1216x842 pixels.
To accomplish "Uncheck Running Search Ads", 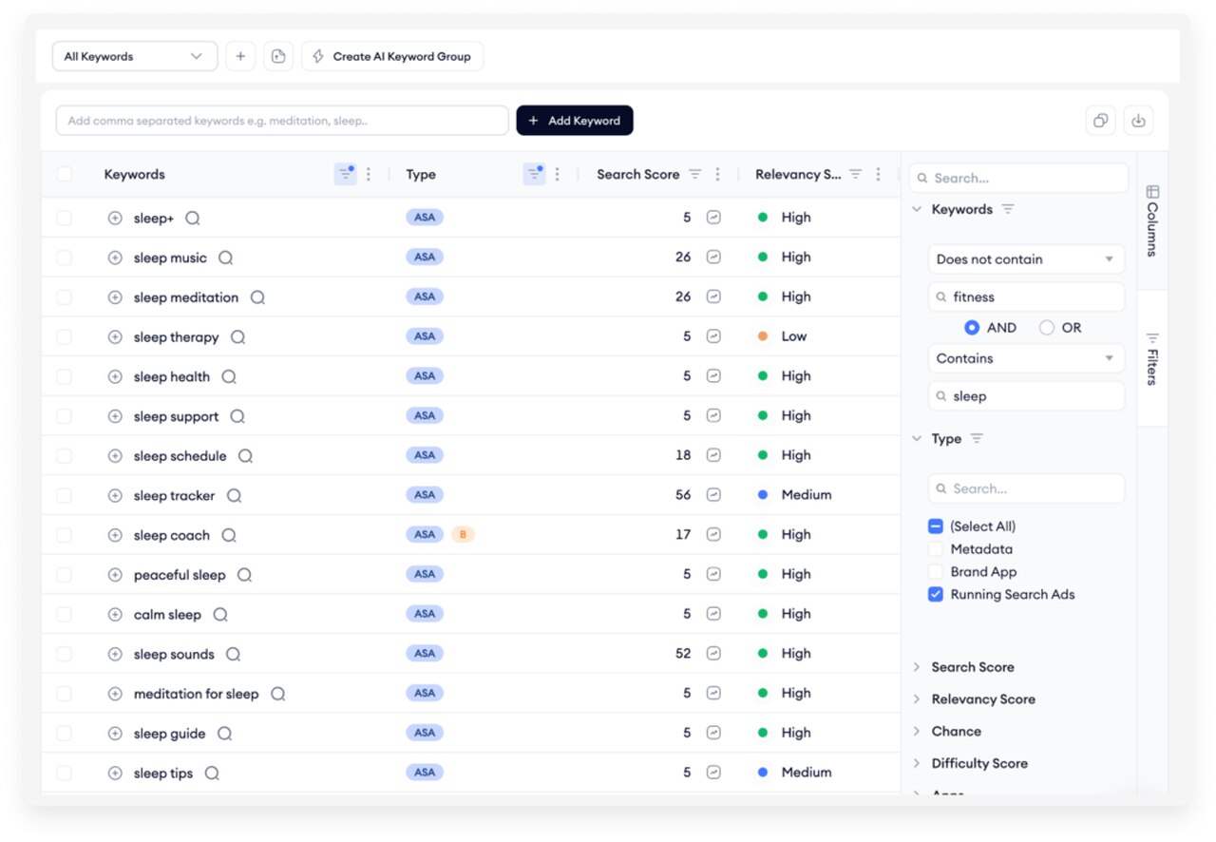I will pos(936,594).
